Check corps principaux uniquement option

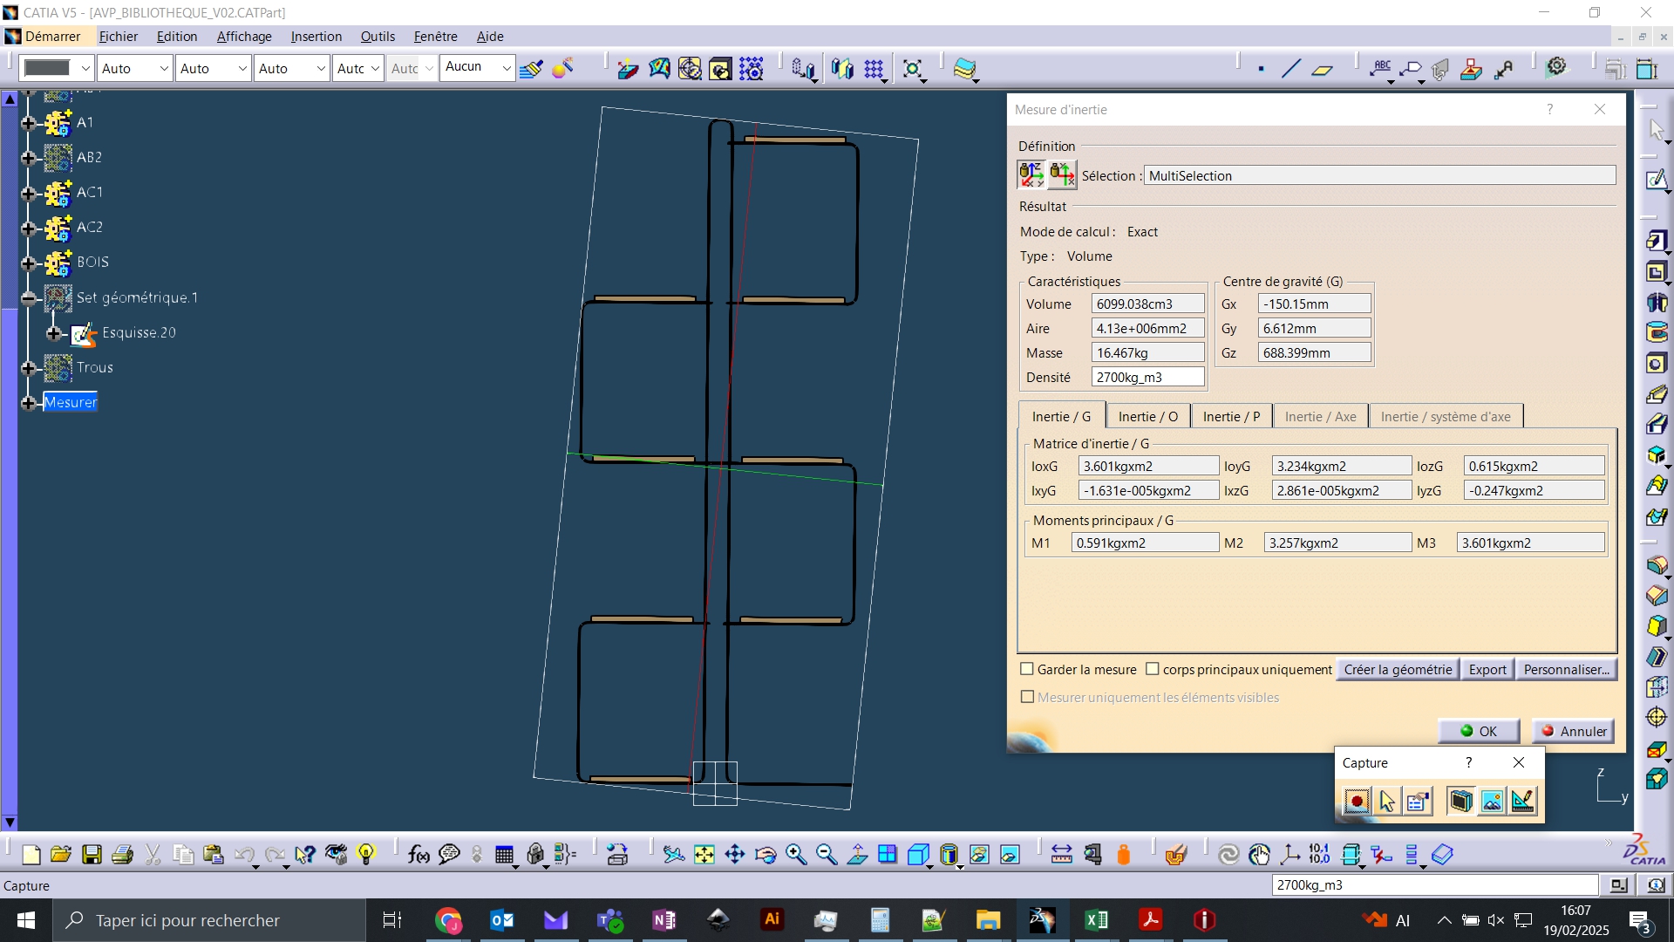pyautogui.click(x=1153, y=669)
